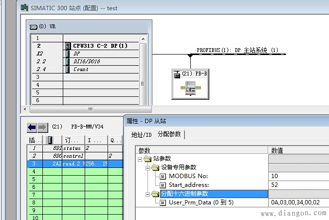Select rack row 2.4 Count
Image resolution: width=329 pixels, height=220 pixels.
point(85,69)
